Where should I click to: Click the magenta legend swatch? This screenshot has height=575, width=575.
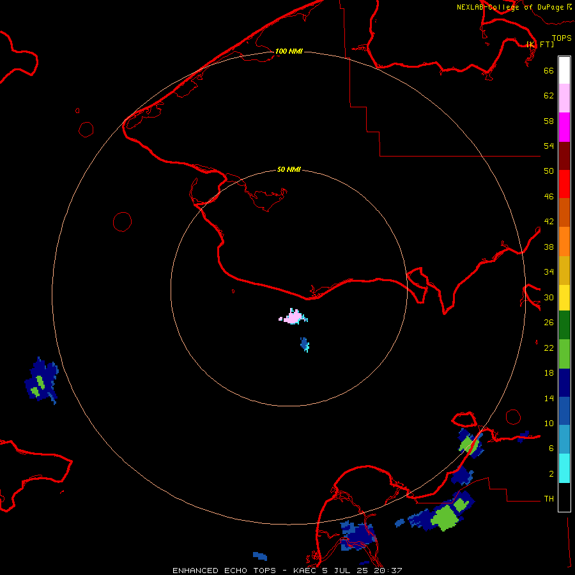coord(564,127)
